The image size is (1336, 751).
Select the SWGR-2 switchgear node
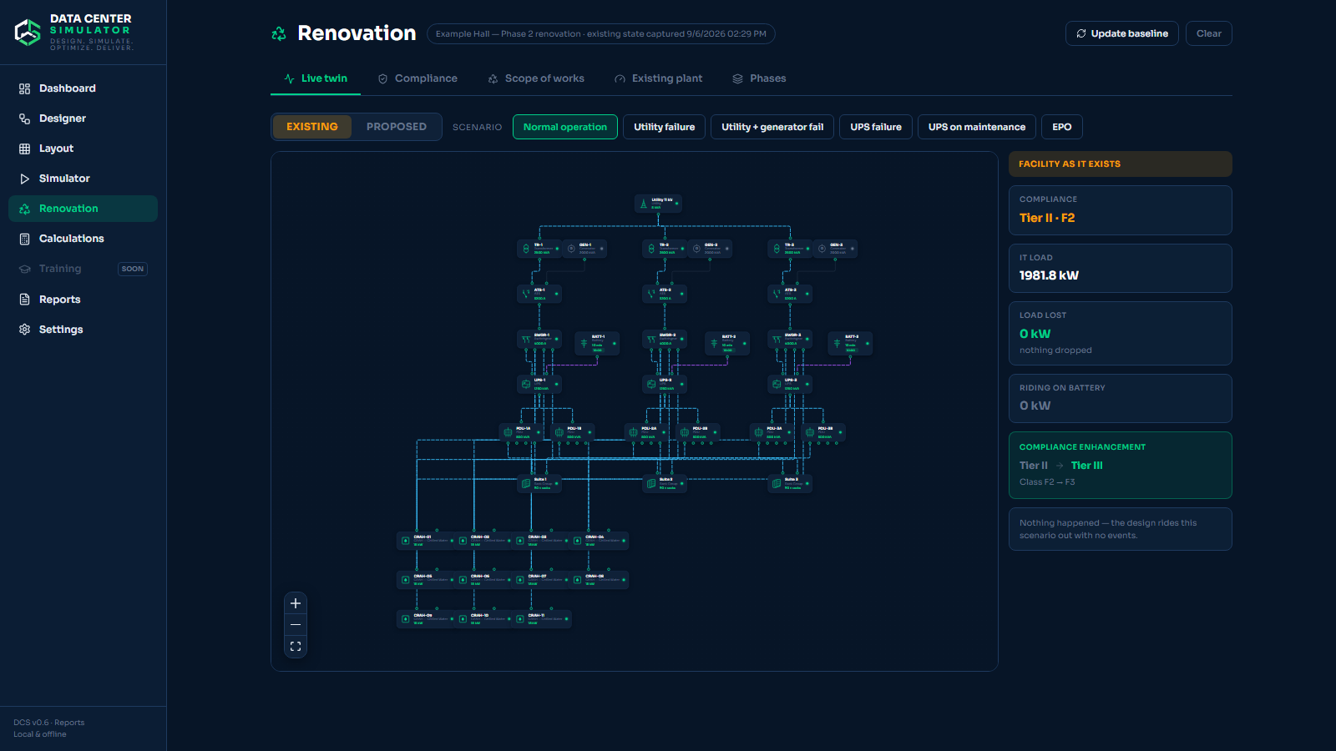pos(665,339)
